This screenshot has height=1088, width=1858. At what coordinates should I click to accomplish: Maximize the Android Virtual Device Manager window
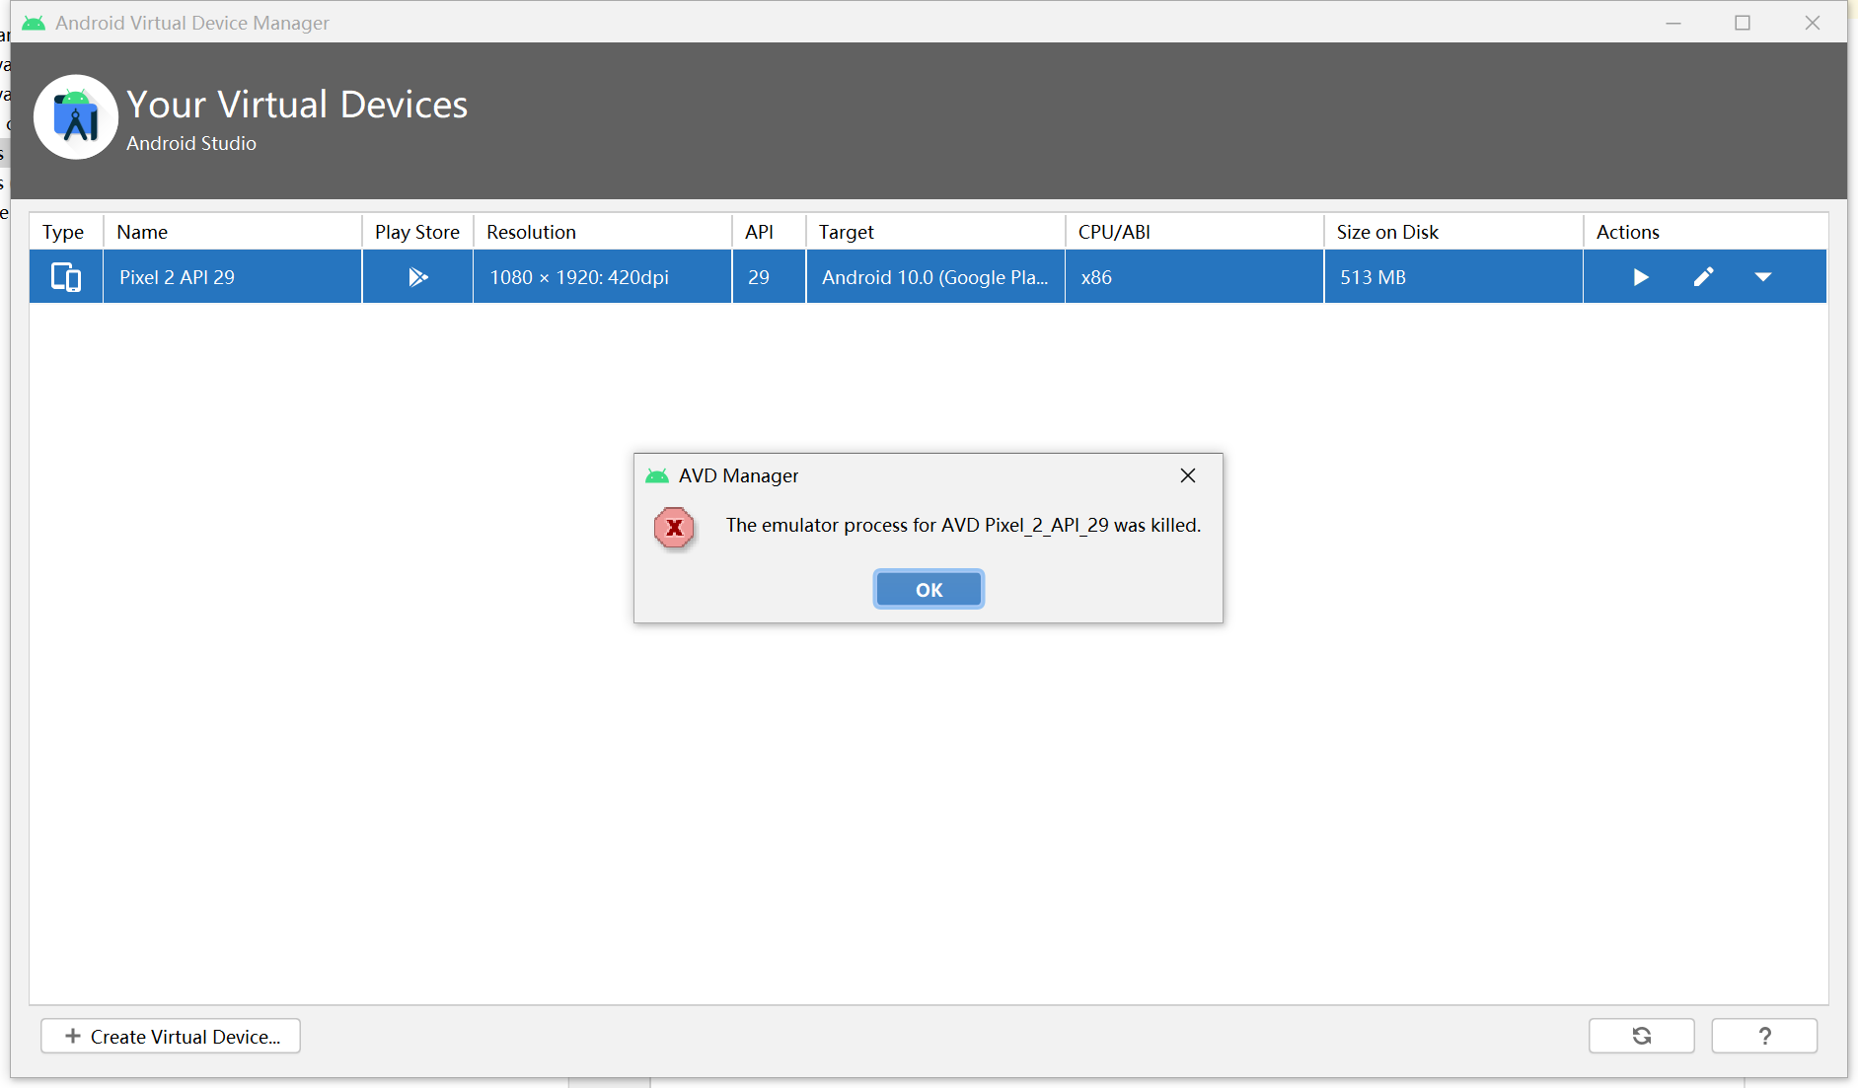(1743, 23)
